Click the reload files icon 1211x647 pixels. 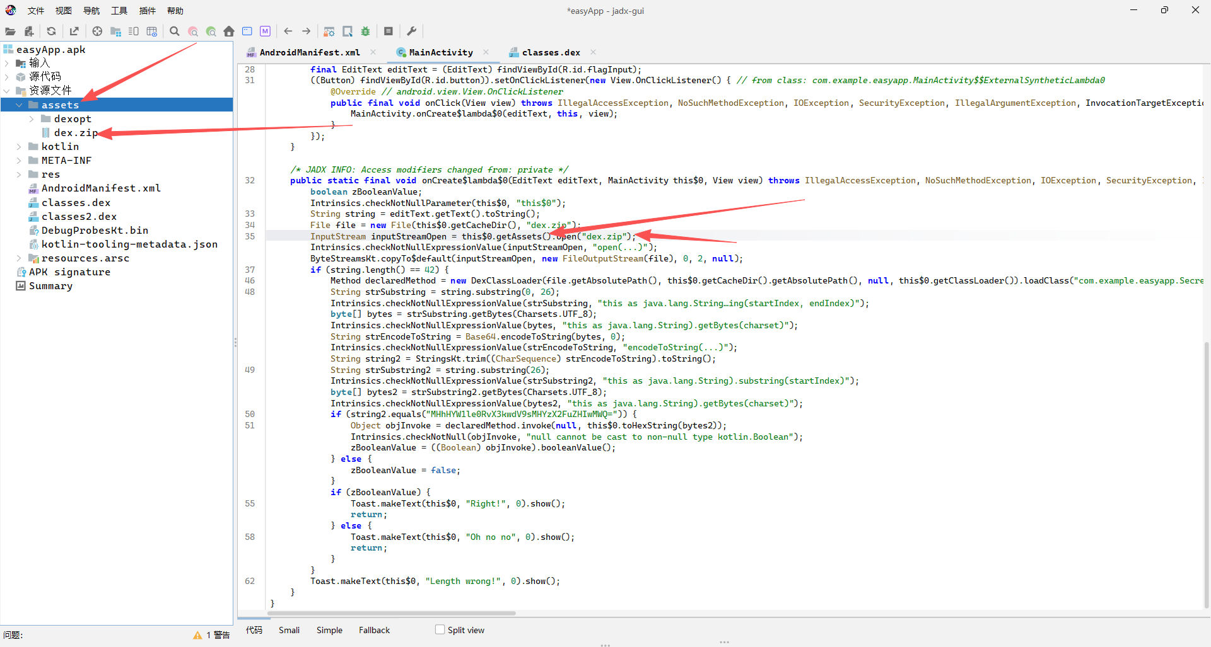(x=51, y=31)
